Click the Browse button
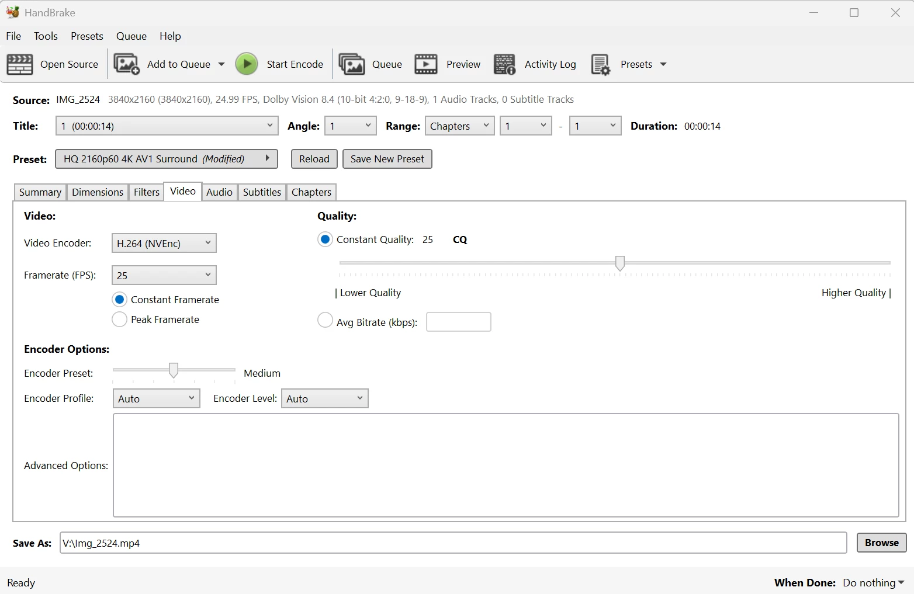Screen dimensions: 914x594 click(882, 543)
